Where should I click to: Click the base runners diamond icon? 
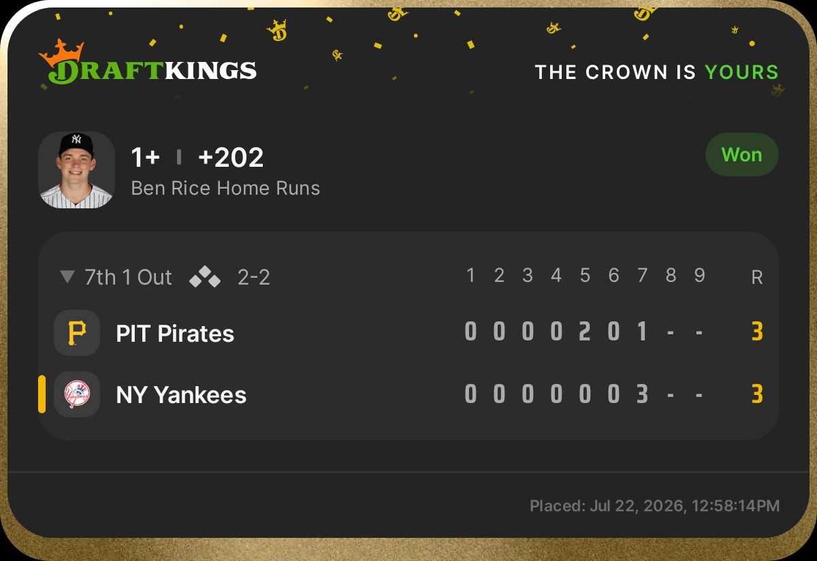click(205, 277)
